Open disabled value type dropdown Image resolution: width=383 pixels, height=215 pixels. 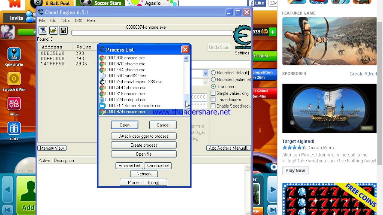point(205,82)
